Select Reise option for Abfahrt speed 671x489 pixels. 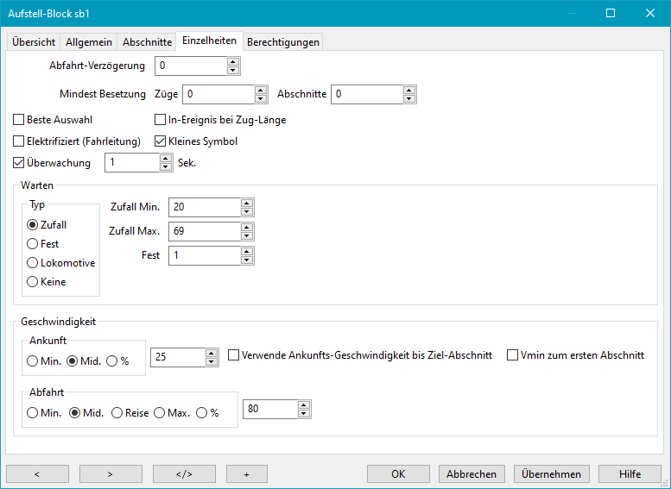coord(117,413)
